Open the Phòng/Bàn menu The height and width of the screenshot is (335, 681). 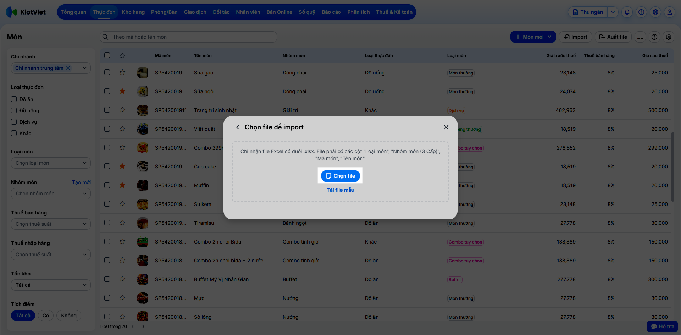coord(164,12)
